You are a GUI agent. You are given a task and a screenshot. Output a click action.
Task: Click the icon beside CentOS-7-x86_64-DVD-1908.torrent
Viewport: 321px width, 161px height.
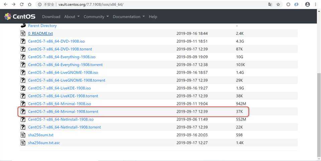23,49
